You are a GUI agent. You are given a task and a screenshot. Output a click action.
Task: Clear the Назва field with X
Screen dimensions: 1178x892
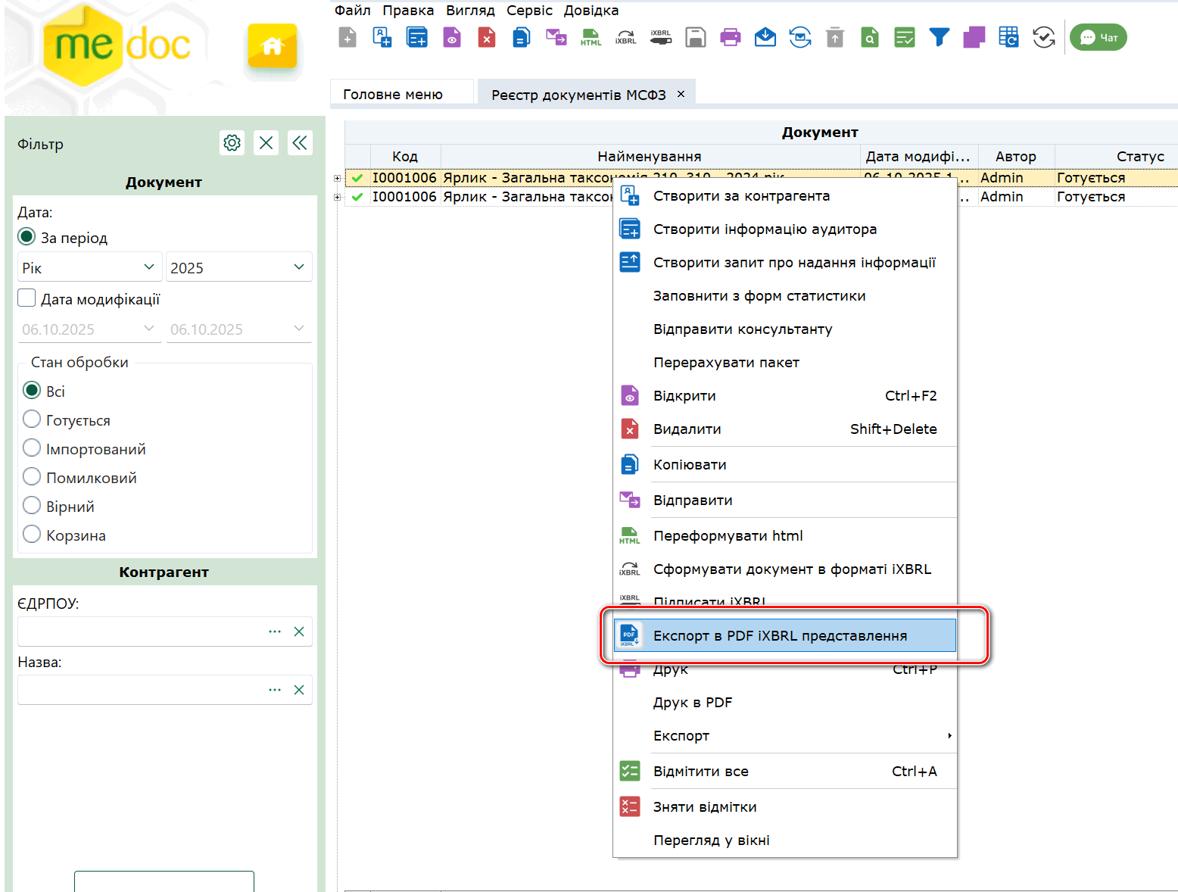pyautogui.click(x=299, y=690)
